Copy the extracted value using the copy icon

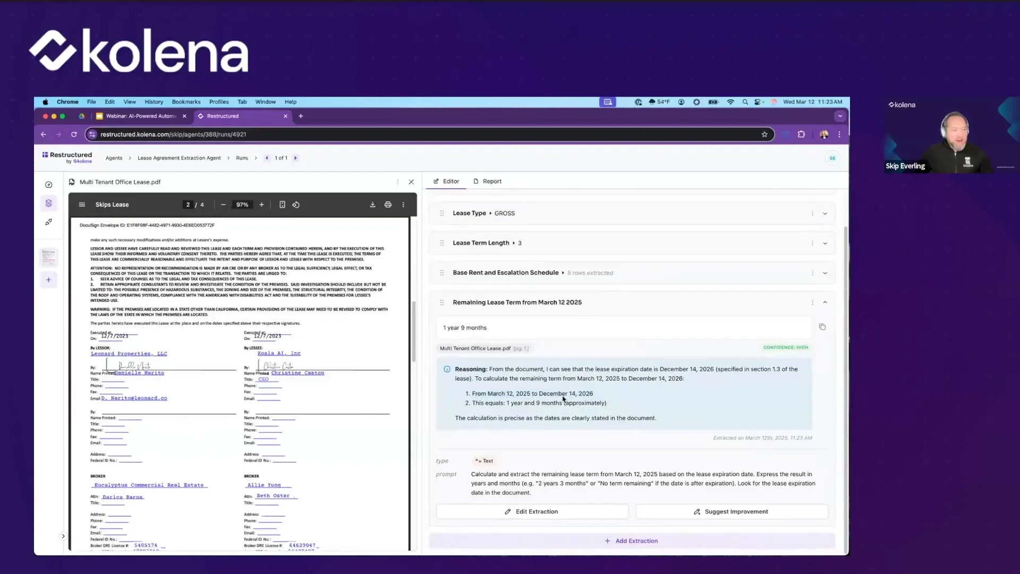[x=822, y=326]
